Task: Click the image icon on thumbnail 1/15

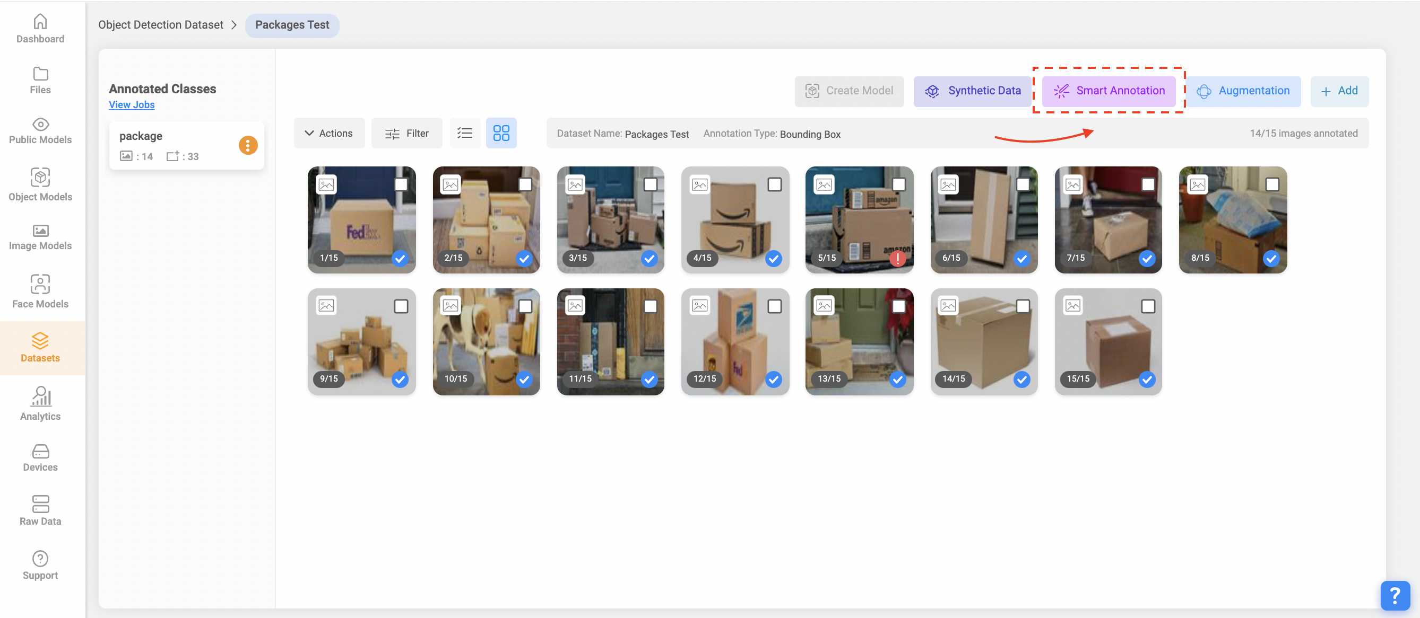Action: click(x=326, y=184)
